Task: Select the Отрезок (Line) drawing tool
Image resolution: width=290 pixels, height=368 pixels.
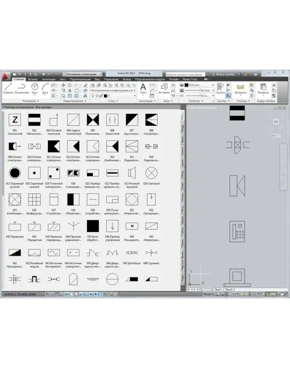Action: coord(8,88)
